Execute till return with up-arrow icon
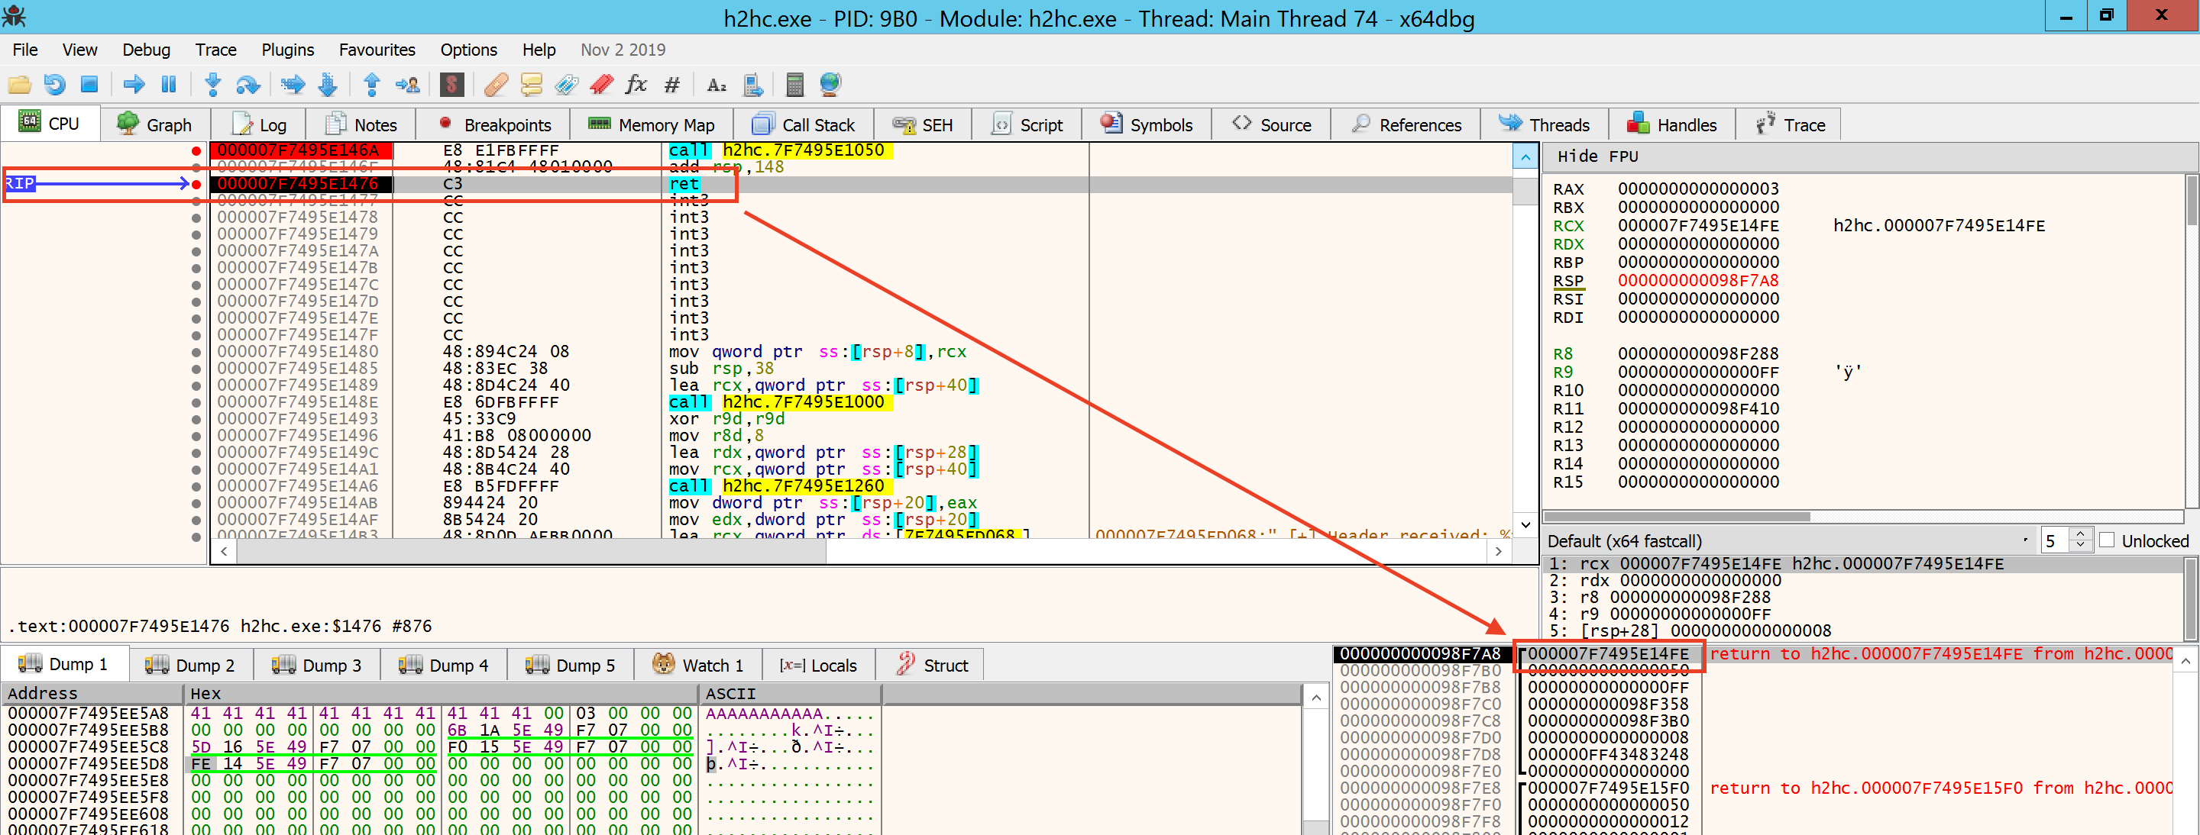The width and height of the screenshot is (2200, 835). (371, 84)
